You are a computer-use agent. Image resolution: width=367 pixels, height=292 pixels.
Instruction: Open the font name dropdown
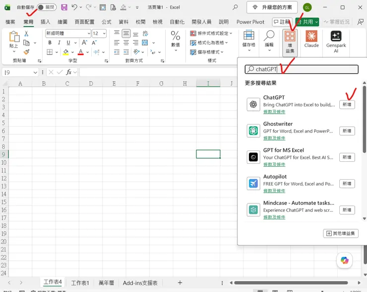pos(89,33)
